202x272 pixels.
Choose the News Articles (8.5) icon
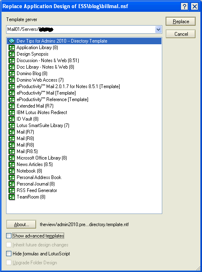[x=12, y=164]
